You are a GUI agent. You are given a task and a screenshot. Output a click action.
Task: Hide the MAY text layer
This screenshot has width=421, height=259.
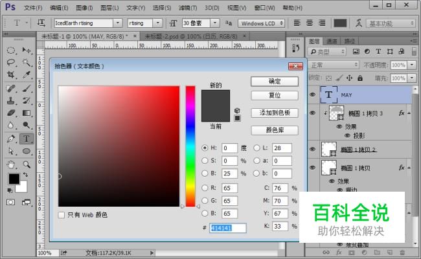313,95
